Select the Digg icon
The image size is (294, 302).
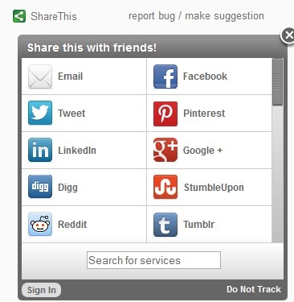click(x=40, y=186)
